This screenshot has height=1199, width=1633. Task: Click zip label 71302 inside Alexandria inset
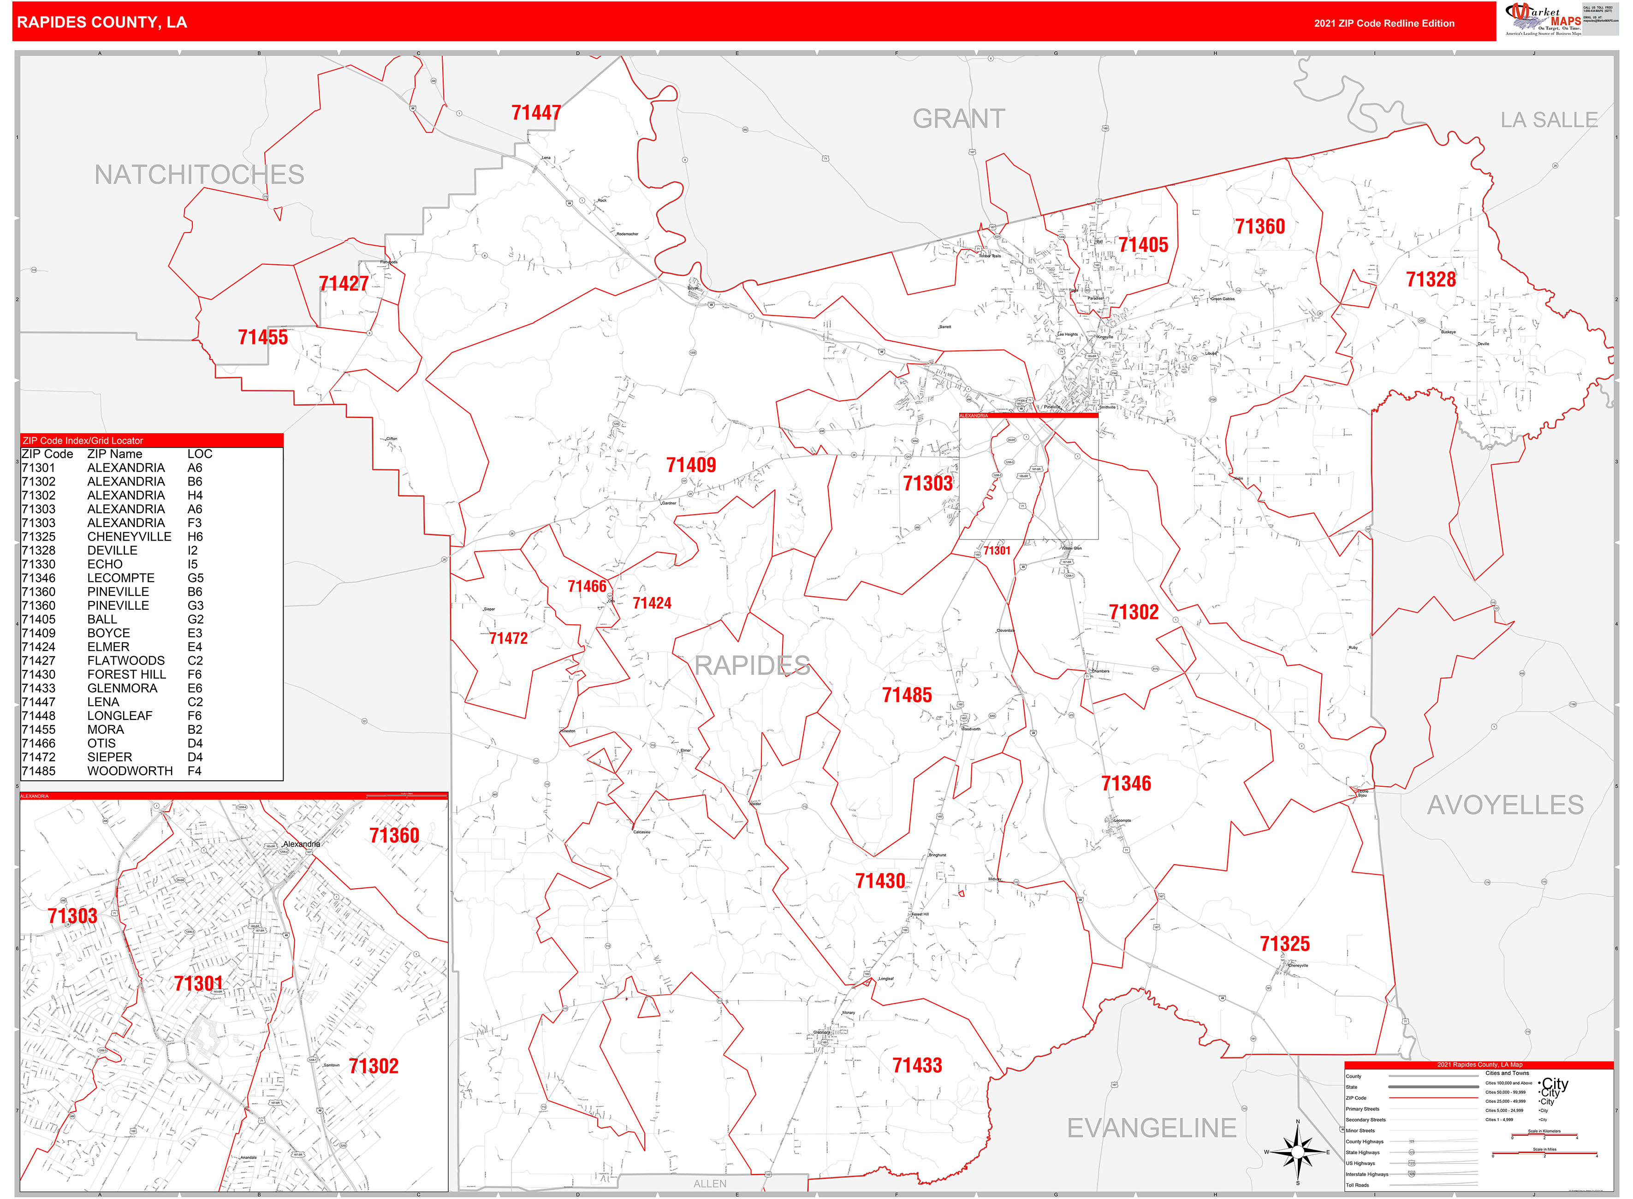click(374, 1066)
